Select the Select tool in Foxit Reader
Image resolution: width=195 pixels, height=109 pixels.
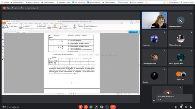point(7,26)
